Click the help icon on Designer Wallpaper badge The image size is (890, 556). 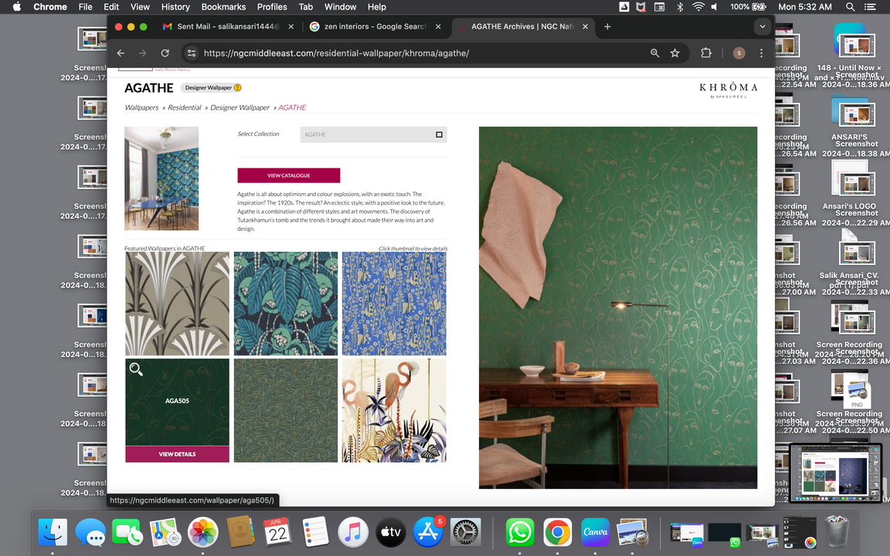tap(238, 87)
